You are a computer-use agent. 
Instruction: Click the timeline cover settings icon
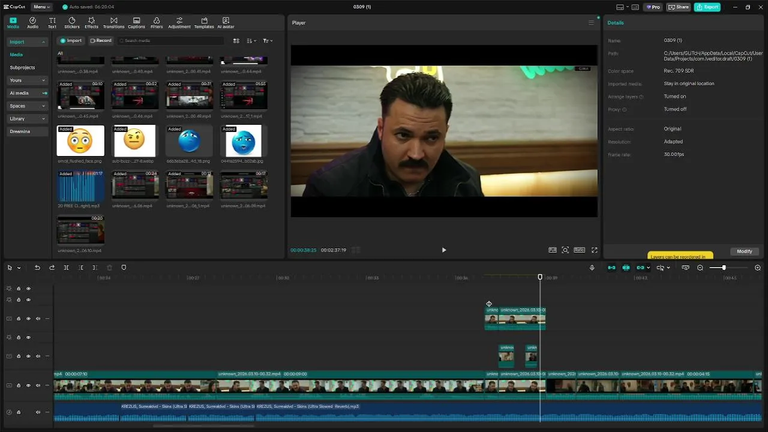click(685, 268)
